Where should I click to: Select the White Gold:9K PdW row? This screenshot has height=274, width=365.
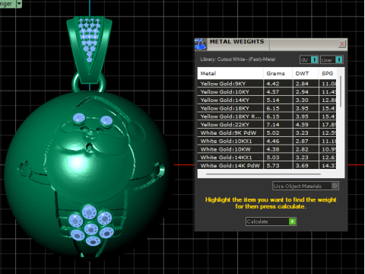click(267, 132)
